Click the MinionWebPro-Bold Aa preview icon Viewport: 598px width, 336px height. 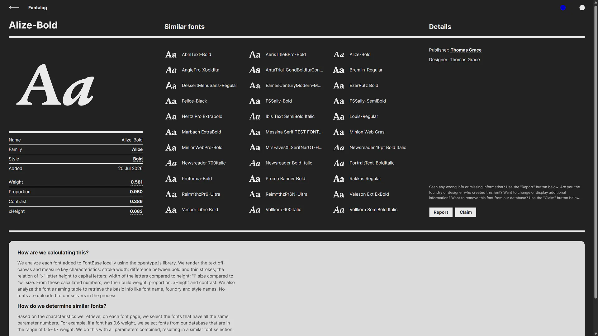171,148
